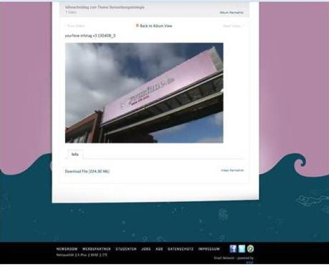
Task: Skip to the Next Video
Action: 232,26
